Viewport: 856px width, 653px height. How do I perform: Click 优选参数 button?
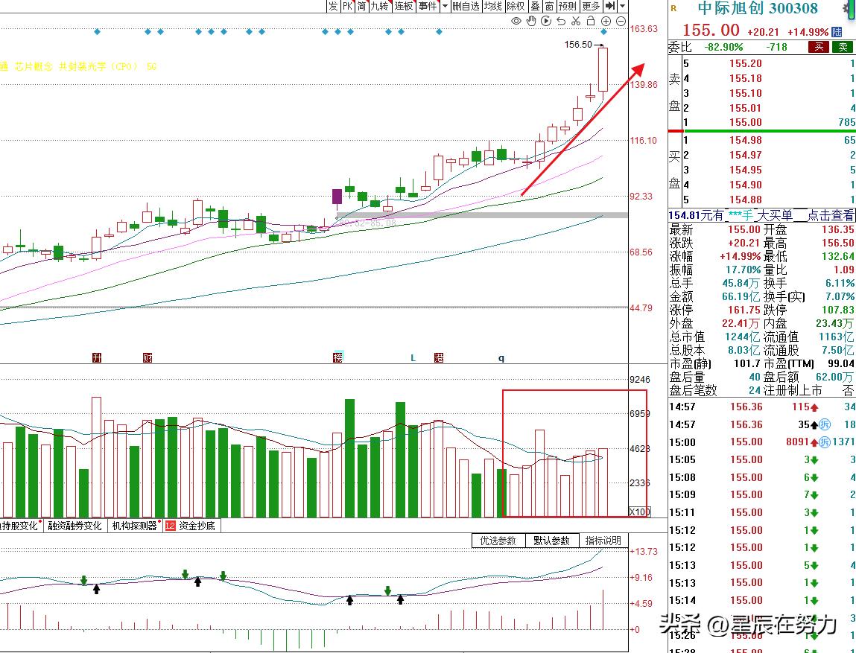click(498, 541)
